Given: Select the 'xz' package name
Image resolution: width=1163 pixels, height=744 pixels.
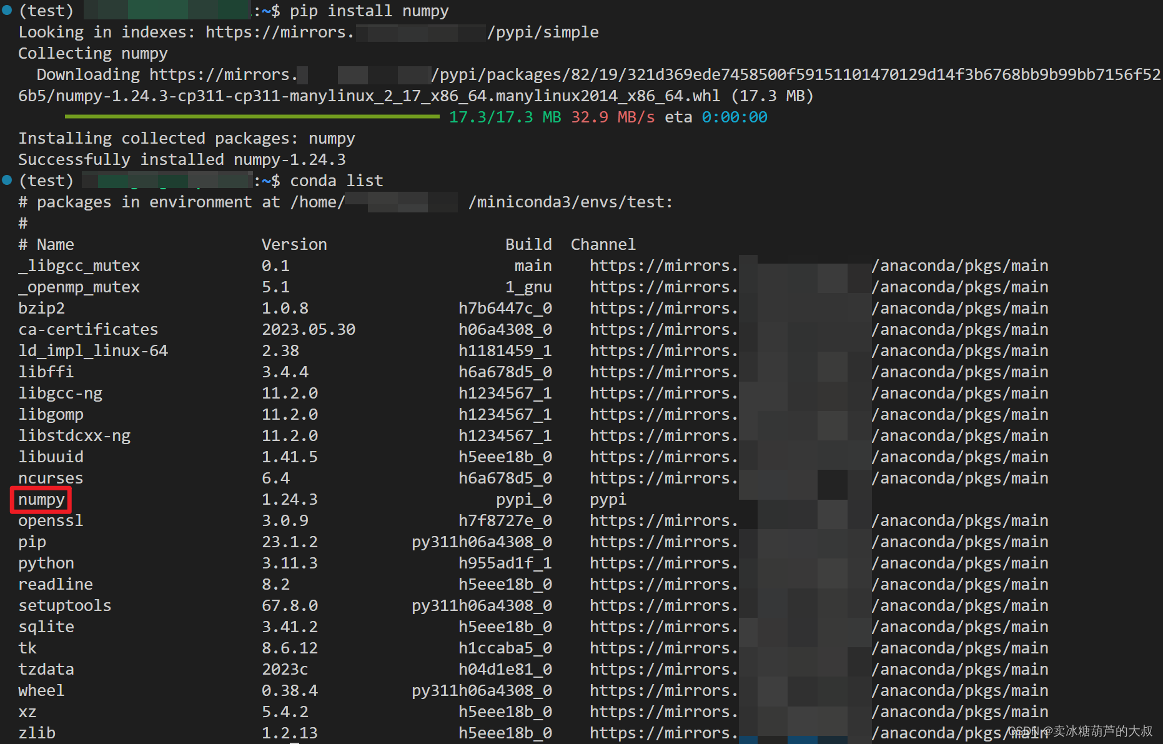Looking at the screenshot, I should point(27,712).
